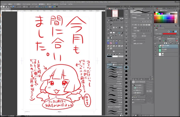Viewport: 180px width, 117px height.
Task: Select the blue square tool icon
Action: point(108,43)
